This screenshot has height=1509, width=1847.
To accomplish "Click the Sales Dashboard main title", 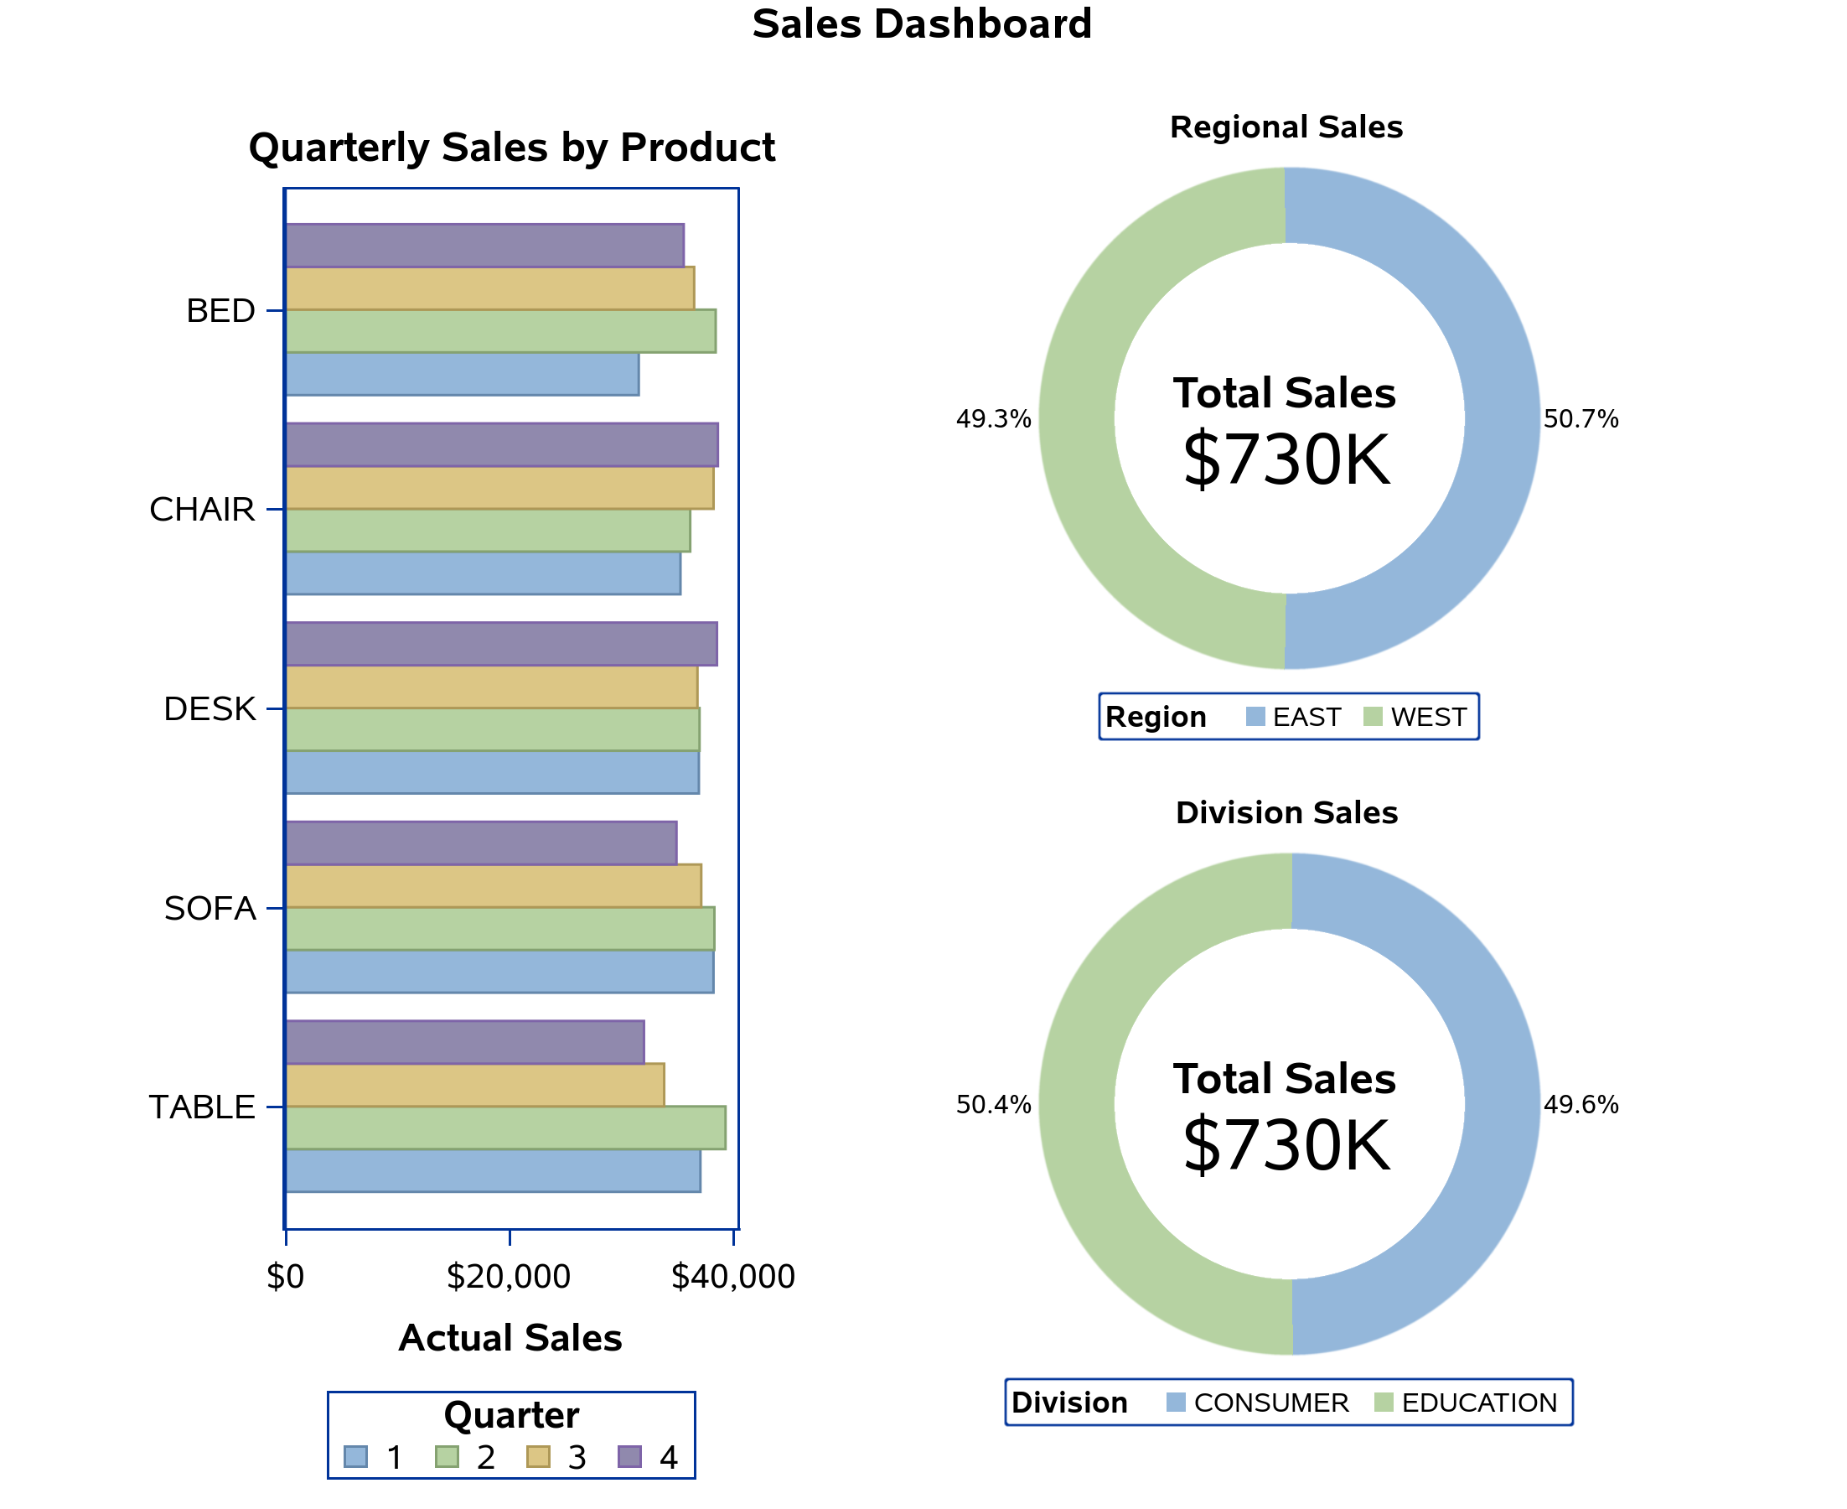I will pyautogui.click(x=923, y=24).
